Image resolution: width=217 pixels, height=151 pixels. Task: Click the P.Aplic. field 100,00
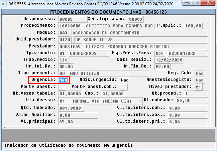193,26
